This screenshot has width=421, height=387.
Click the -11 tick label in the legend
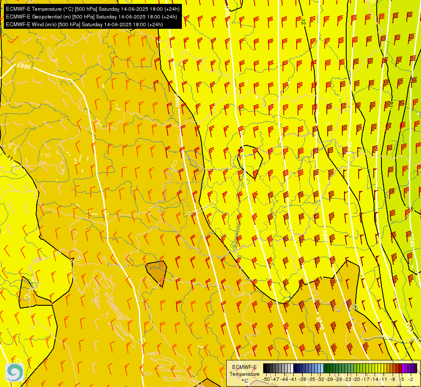click(383, 379)
